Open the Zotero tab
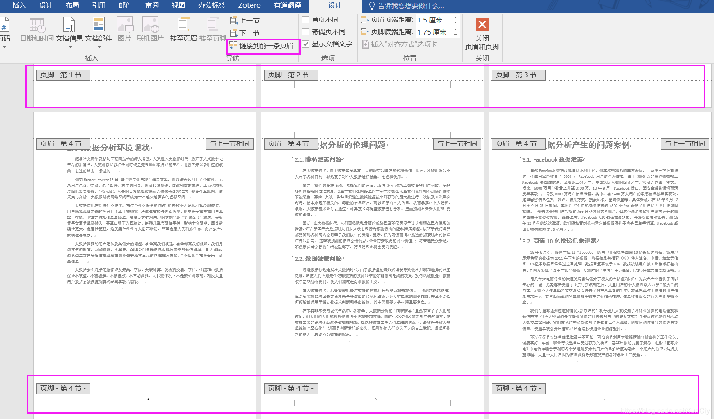Image resolution: width=714 pixels, height=419 pixels. (250, 5)
